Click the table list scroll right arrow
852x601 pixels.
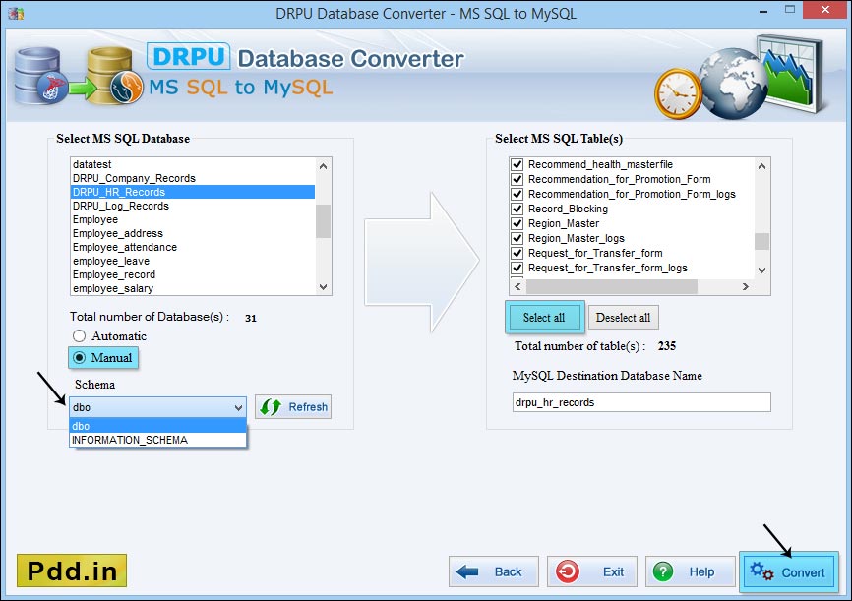click(x=746, y=286)
